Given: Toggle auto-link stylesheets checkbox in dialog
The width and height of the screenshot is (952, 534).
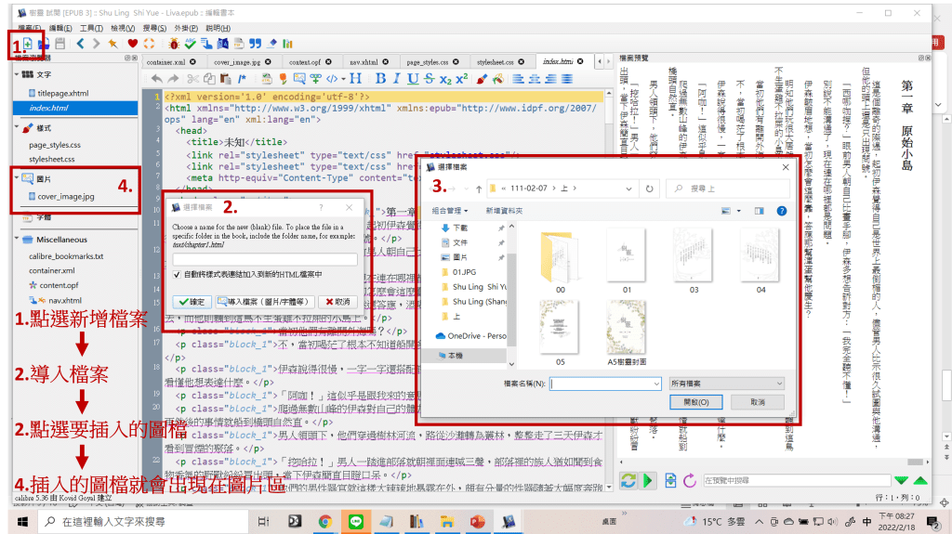Looking at the screenshot, I should (178, 275).
